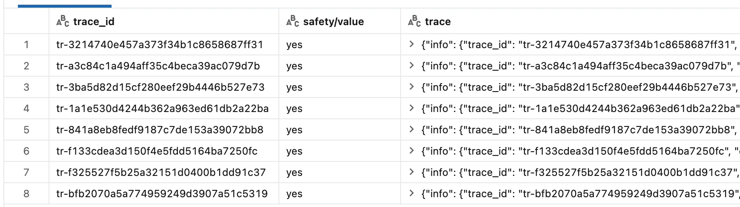Click string type icon beside trace_id header

(63, 21)
